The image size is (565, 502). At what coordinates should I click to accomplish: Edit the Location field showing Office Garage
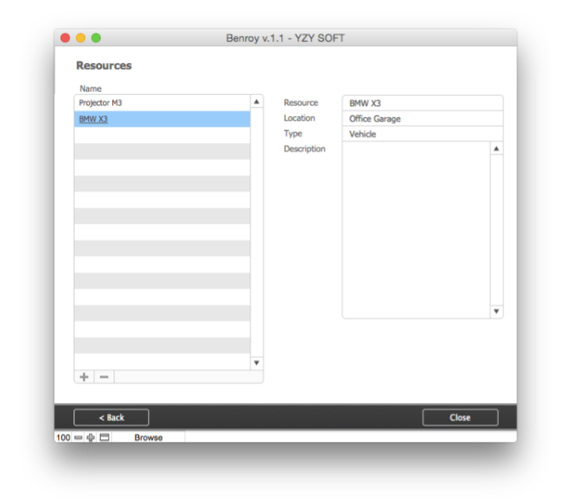click(x=422, y=119)
